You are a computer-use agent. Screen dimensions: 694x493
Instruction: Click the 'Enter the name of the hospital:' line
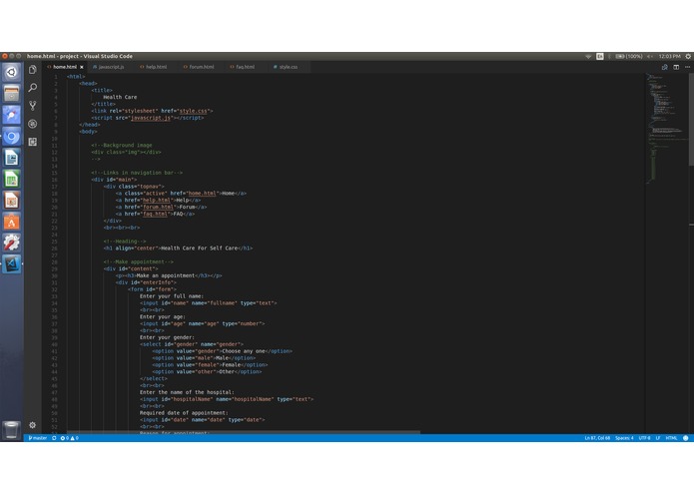[x=187, y=392]
